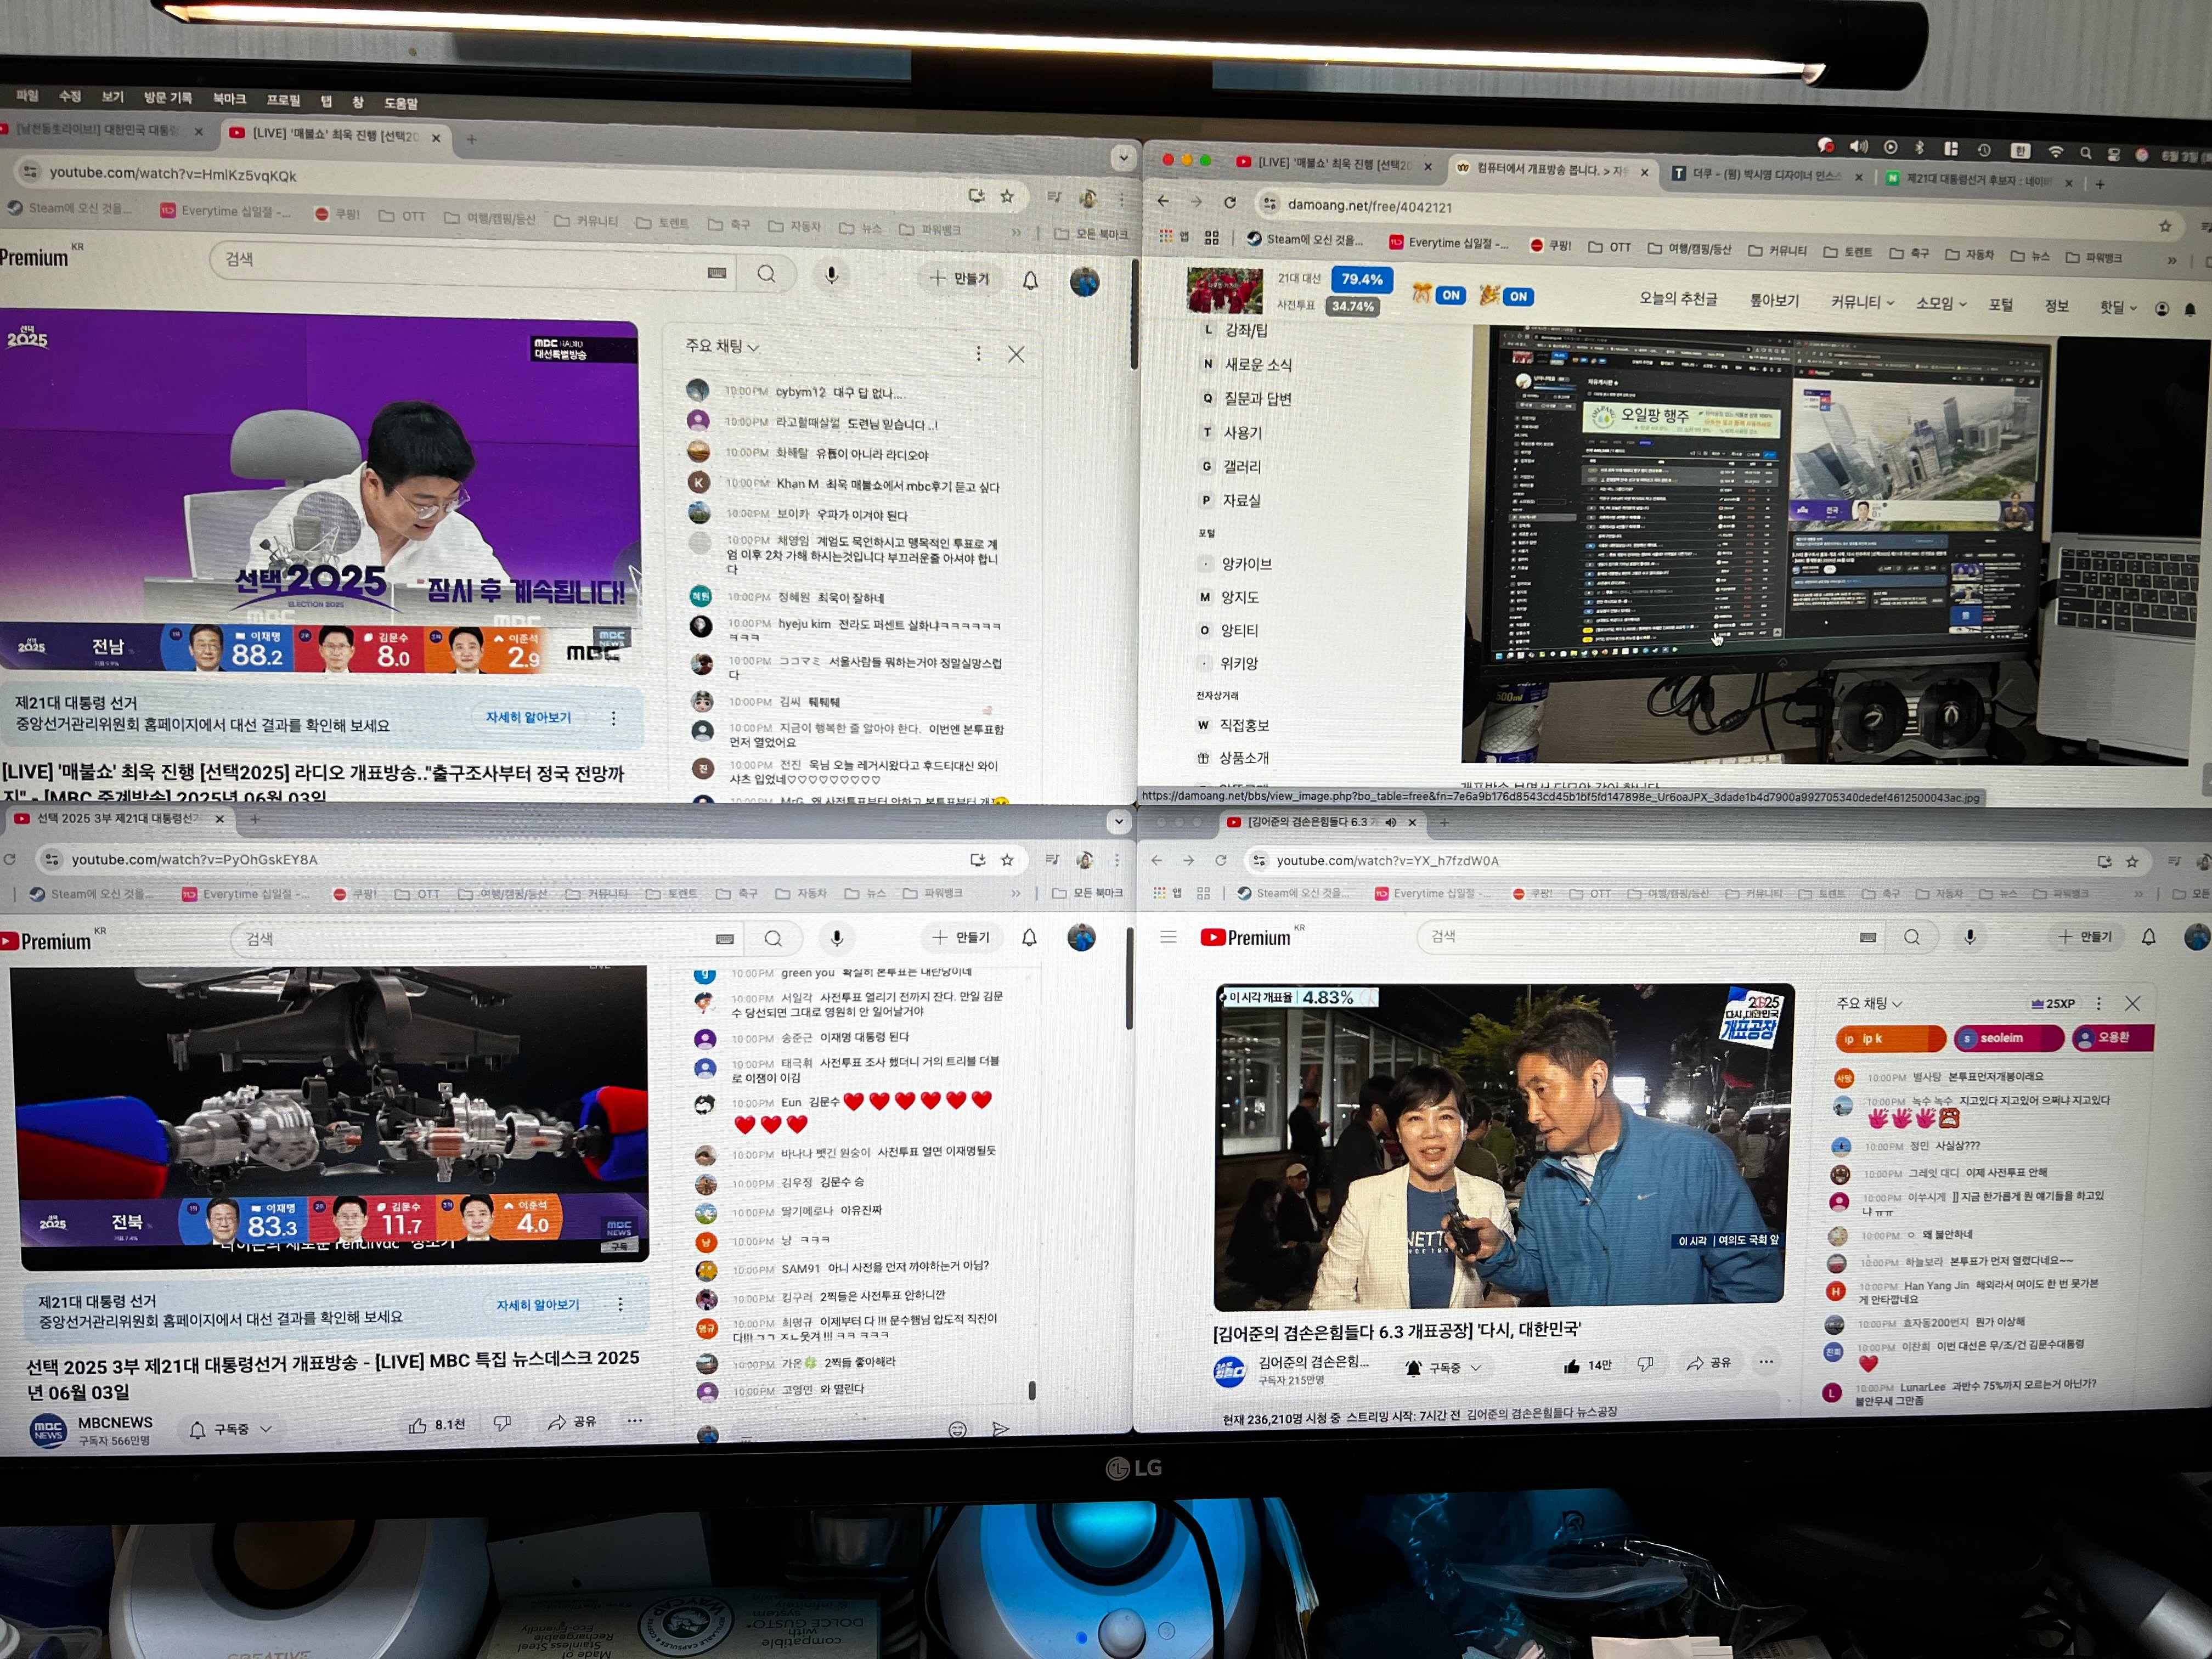Click the voice search microphone in the 김어준 YouTube window

1969,937
